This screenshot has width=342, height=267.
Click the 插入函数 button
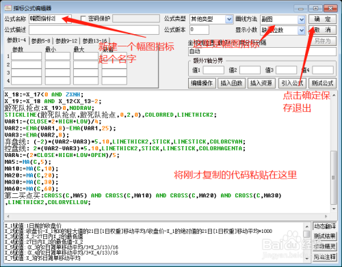pos(231,83)
